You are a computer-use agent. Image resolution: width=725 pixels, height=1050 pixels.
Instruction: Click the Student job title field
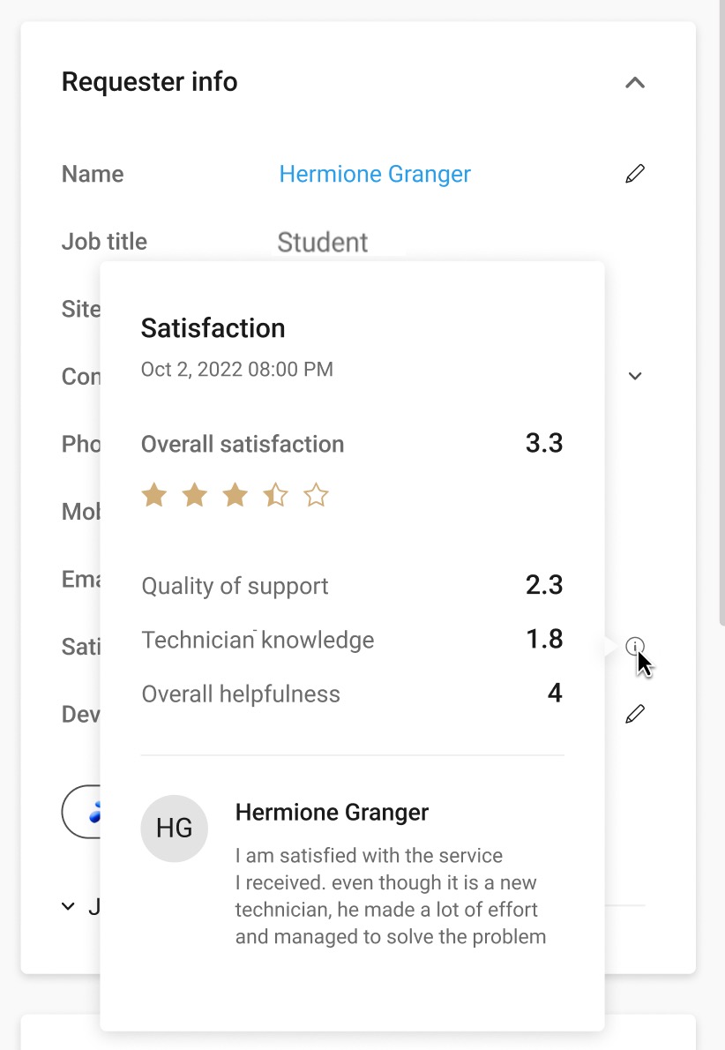pyautogui.click(x=323, y=243)
